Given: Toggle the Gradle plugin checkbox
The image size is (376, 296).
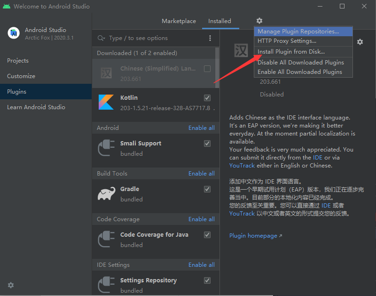Looking at the screenshot, I should click(207, 189).
